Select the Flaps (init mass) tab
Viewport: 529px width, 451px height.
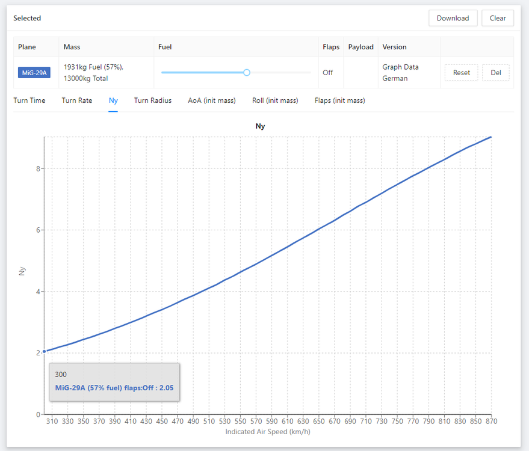tap(339, 100)
